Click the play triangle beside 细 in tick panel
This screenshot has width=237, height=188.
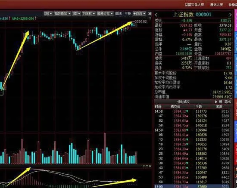pos(216,102)
